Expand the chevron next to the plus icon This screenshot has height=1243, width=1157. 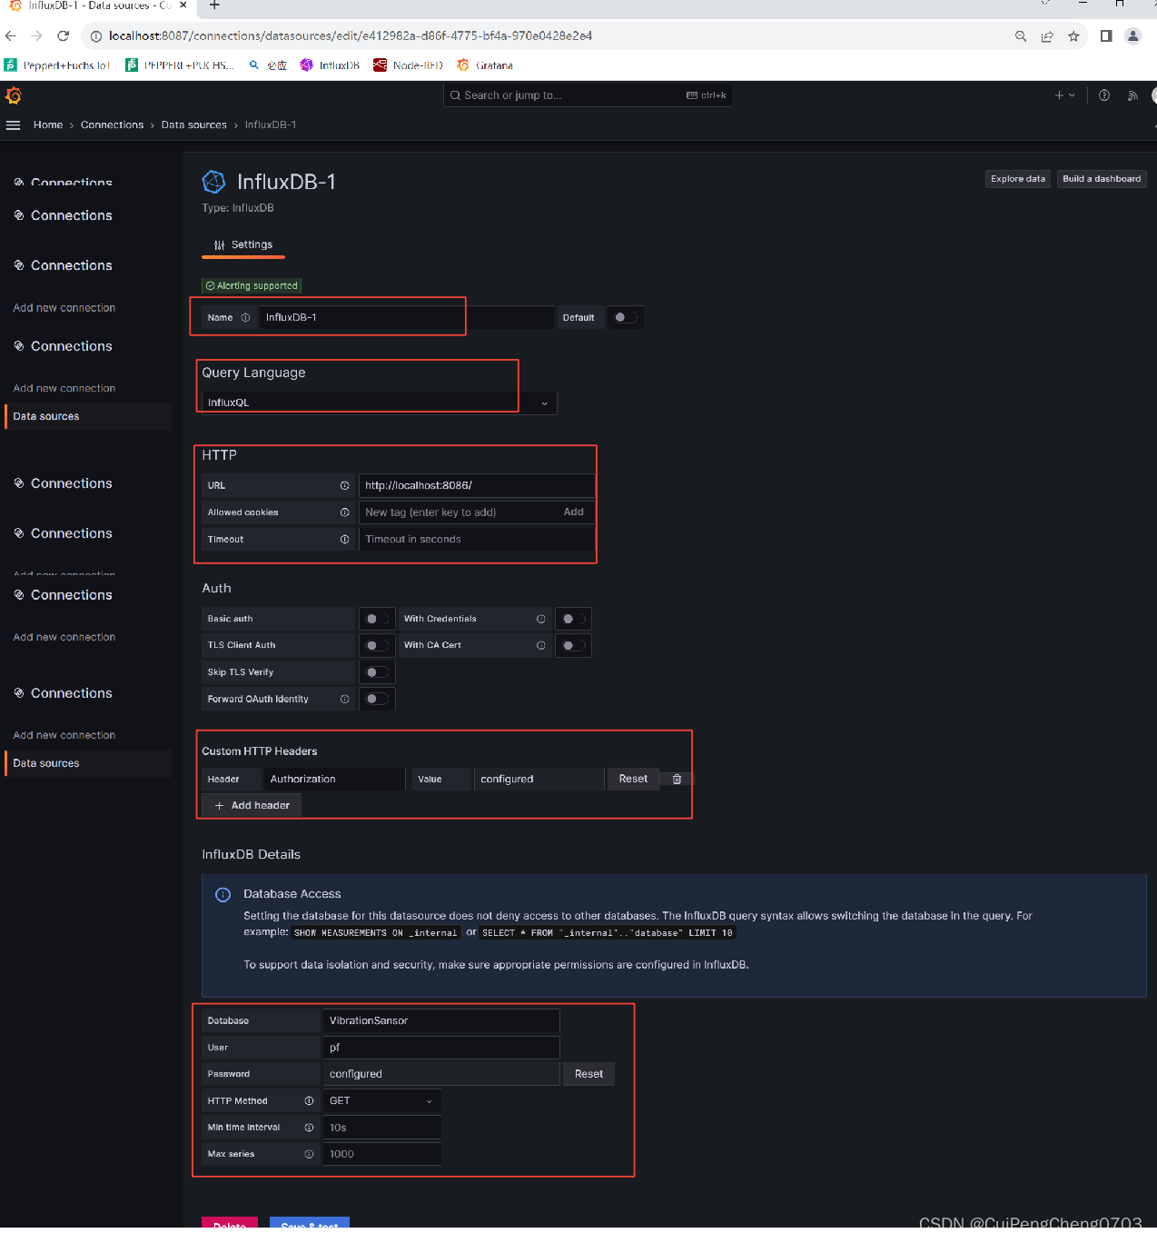[x=1072, y=94]
